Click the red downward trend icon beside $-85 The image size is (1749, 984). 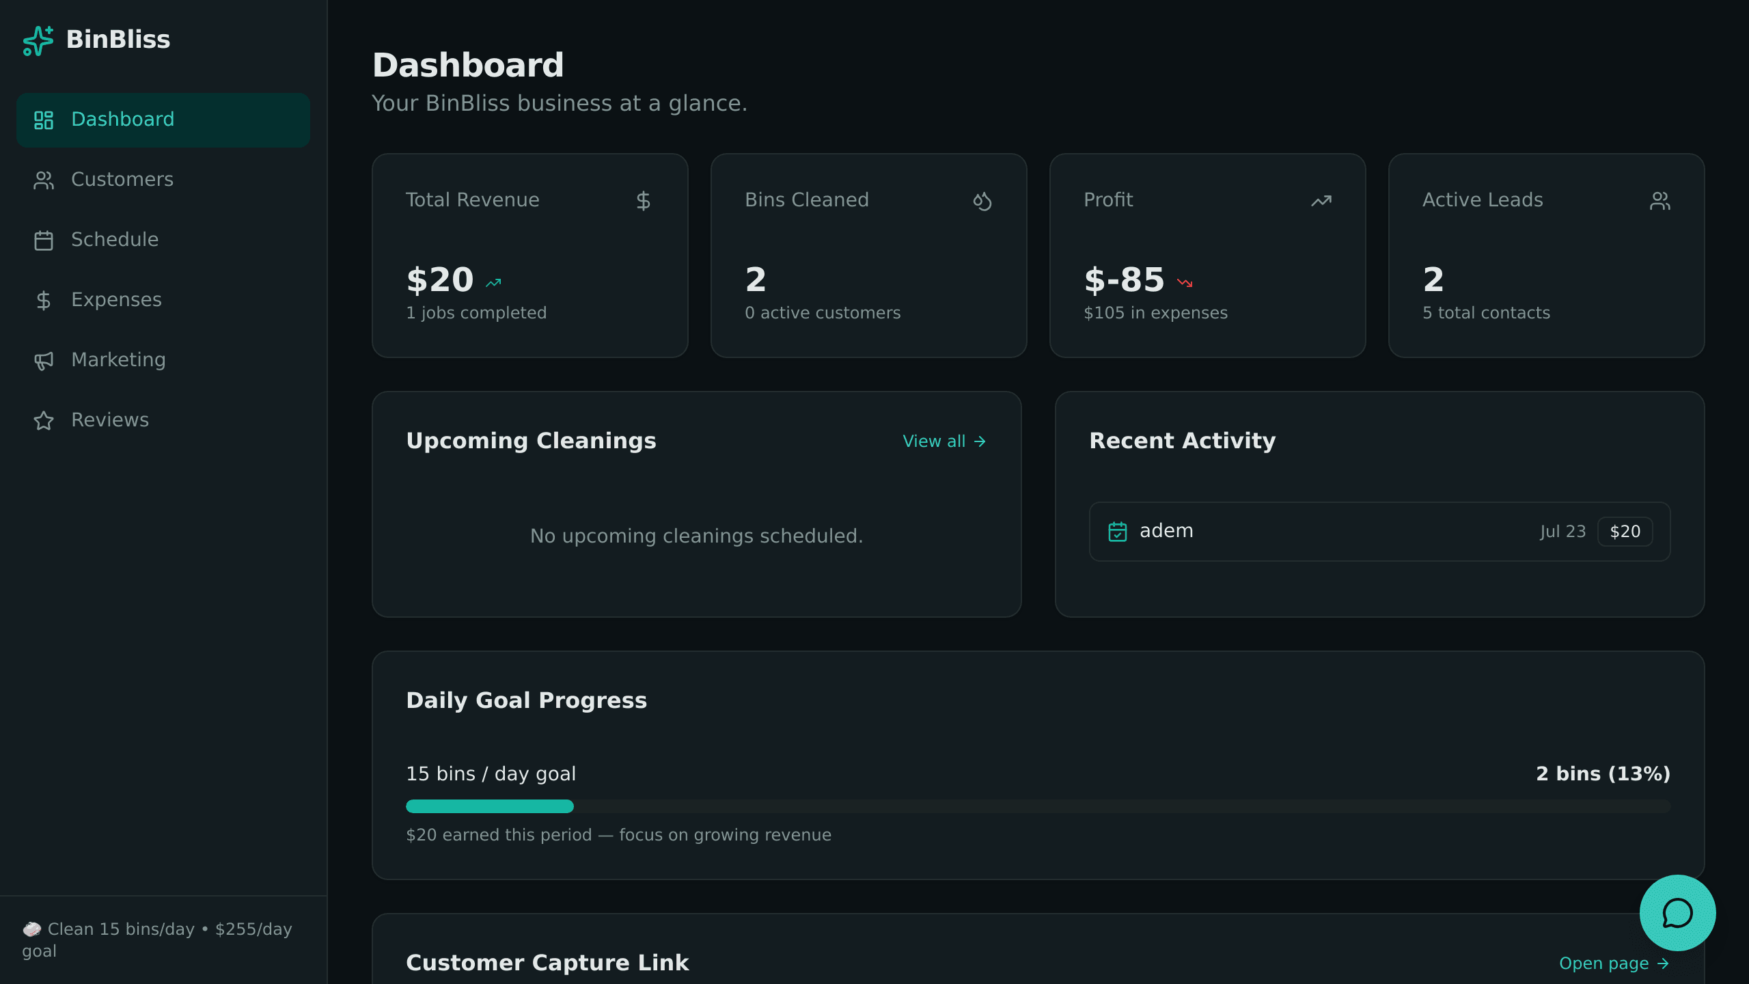click(x=1185, y=283)
